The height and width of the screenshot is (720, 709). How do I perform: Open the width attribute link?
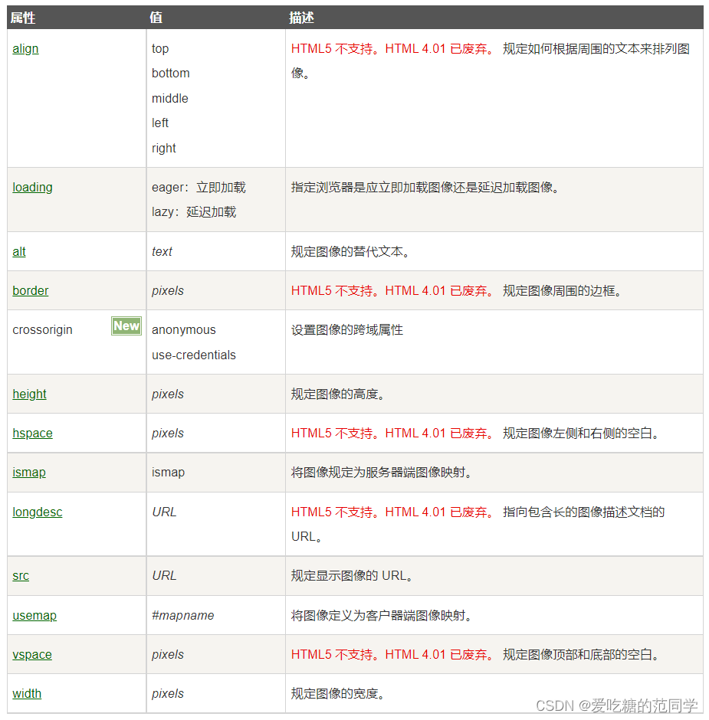[27, 693]
